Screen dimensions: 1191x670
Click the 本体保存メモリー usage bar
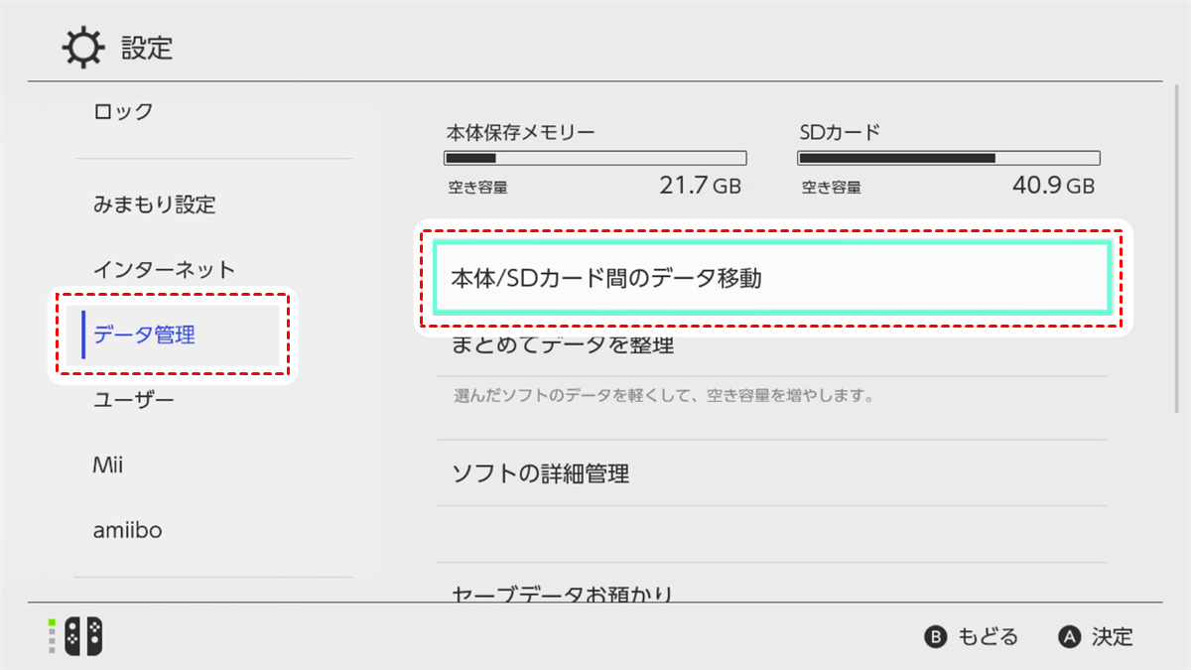[595, 158]
